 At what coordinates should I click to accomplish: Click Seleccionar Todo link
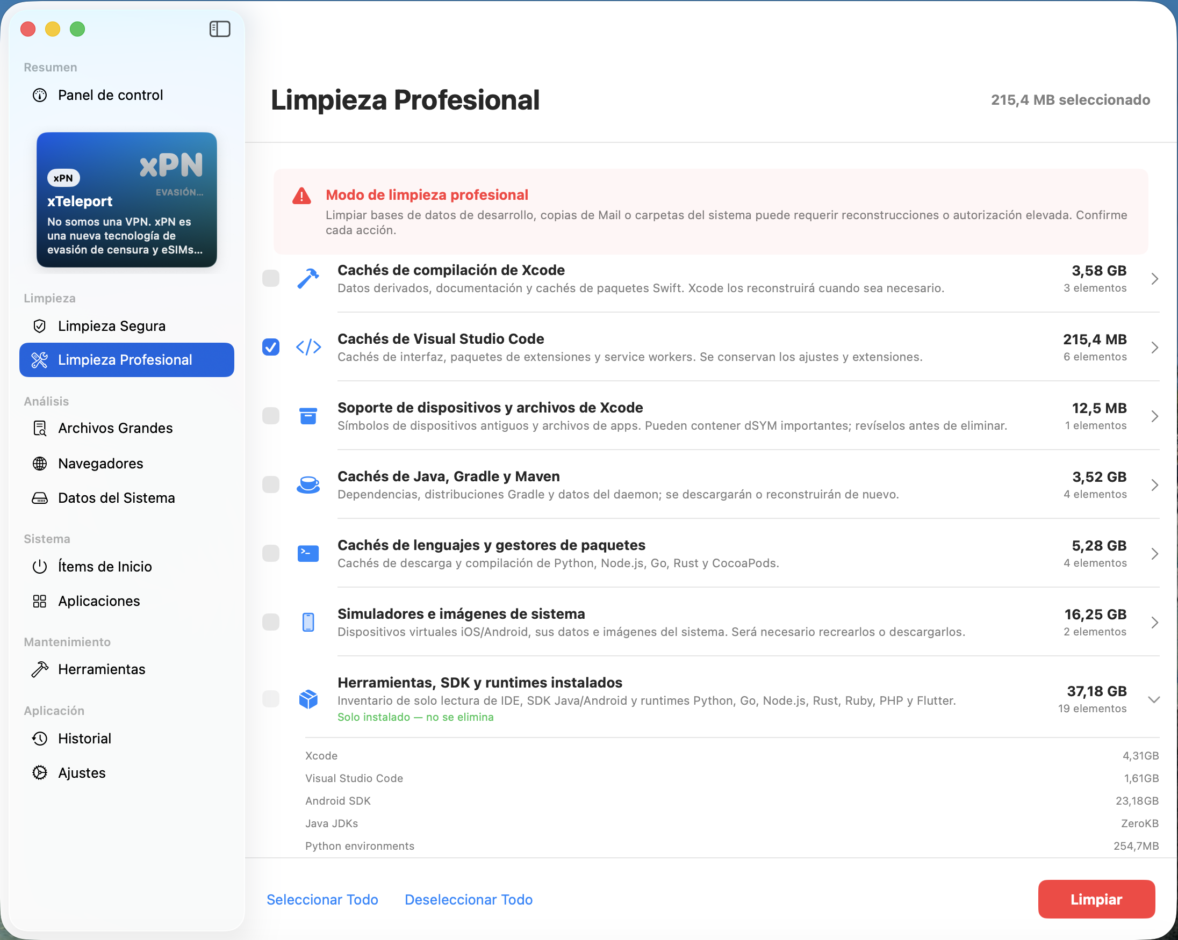[322, 900]
